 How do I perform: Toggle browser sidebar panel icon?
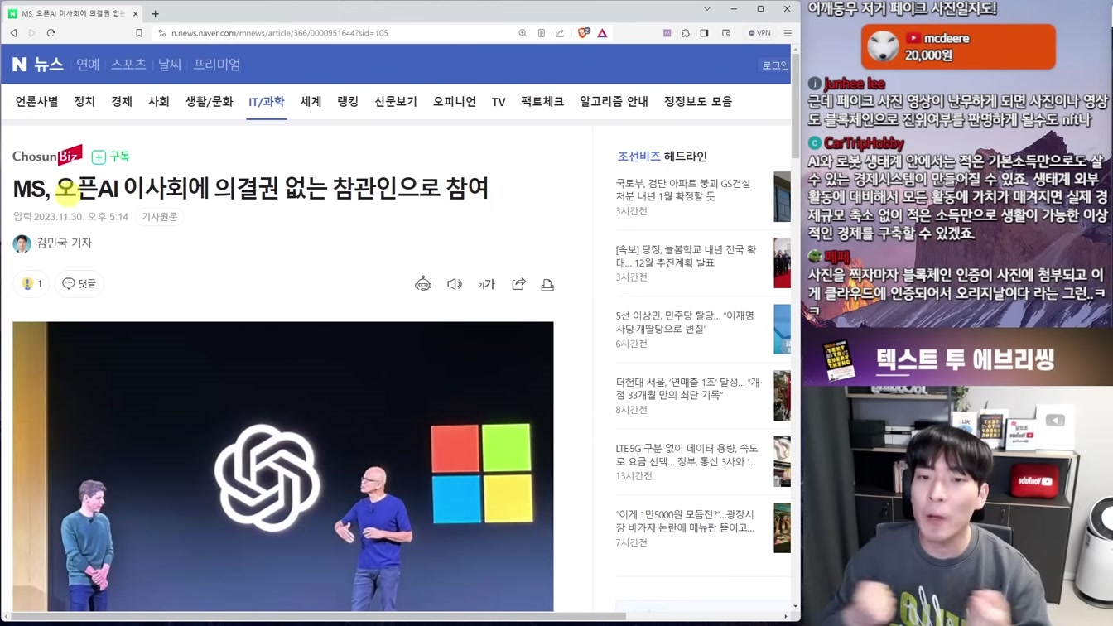click(x=704, y=33)
